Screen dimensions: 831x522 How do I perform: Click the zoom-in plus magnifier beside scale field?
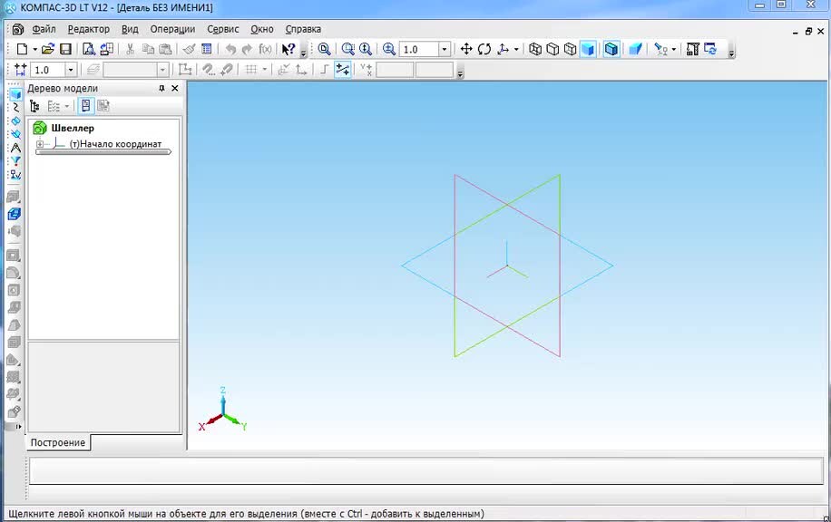389,49
